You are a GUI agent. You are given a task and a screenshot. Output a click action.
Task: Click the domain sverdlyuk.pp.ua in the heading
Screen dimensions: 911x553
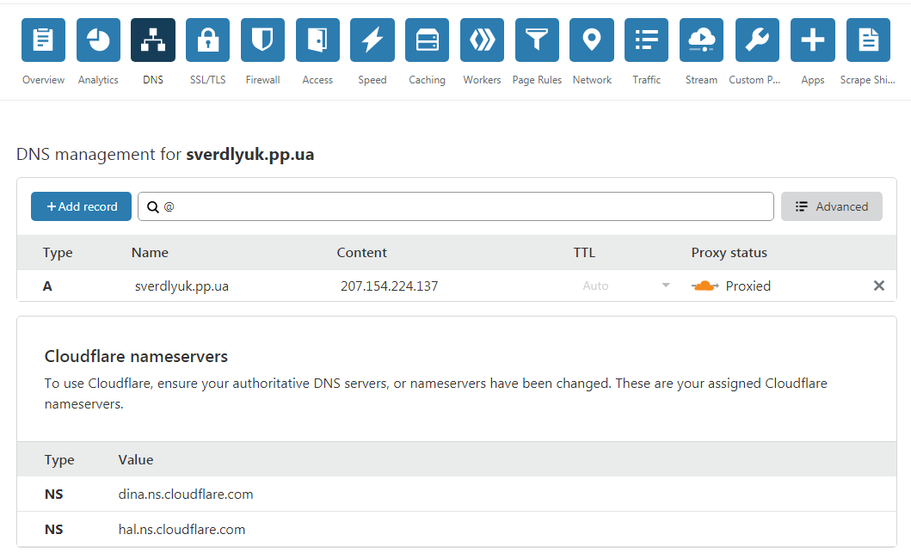point(249,155)
